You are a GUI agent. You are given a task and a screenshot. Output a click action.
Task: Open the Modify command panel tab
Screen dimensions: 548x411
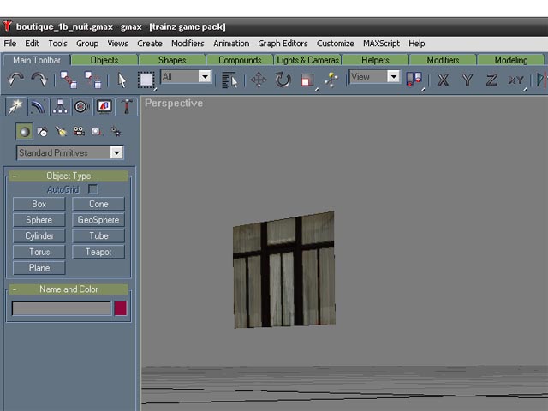38,107
